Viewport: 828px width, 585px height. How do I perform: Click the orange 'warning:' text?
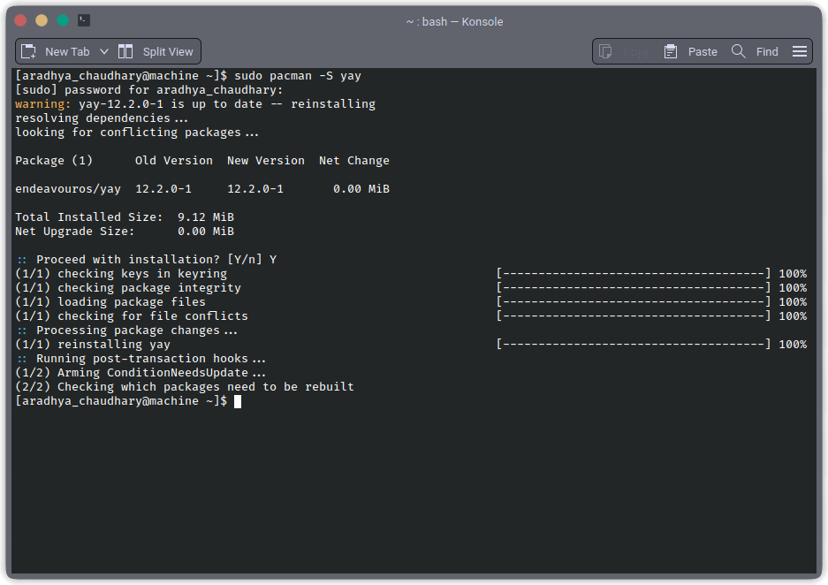43,104
